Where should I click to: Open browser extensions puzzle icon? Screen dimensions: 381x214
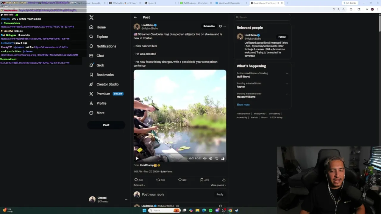point(351,10)
